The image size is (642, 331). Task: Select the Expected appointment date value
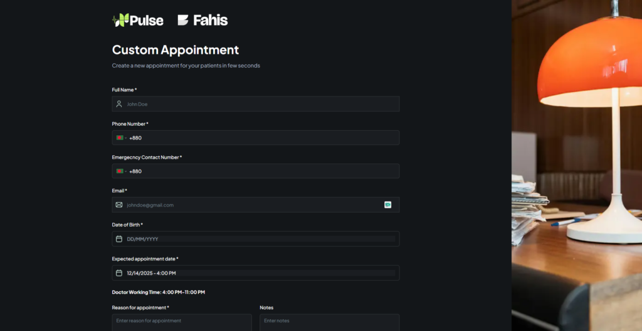click(151, 273)
